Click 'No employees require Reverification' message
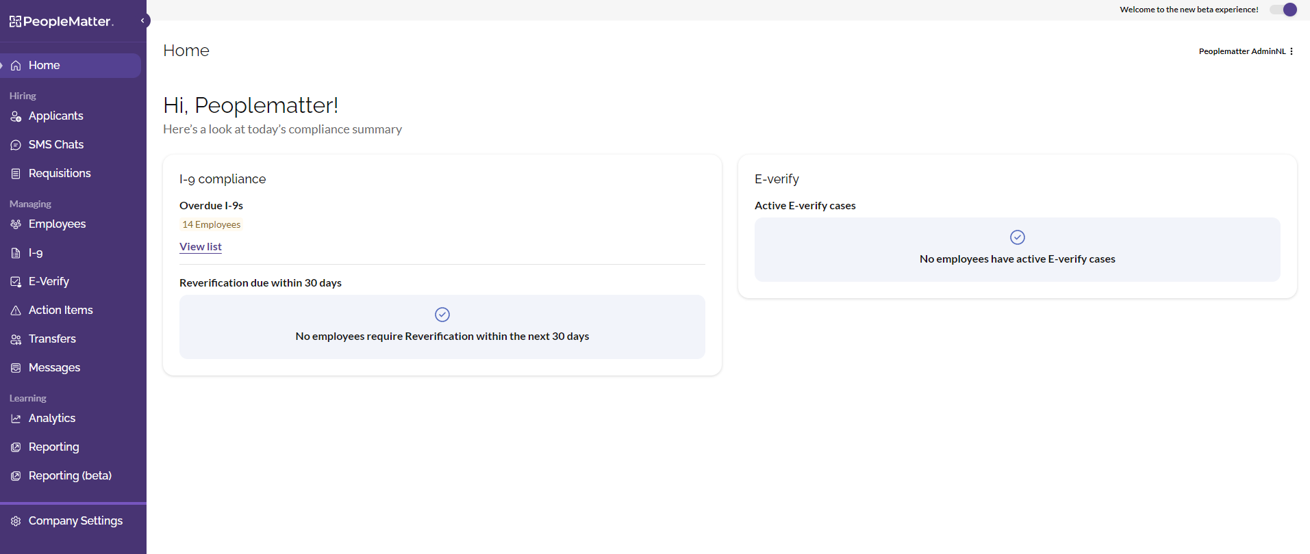Viewport: 1310px width, 554px height. tap(442, 337)
